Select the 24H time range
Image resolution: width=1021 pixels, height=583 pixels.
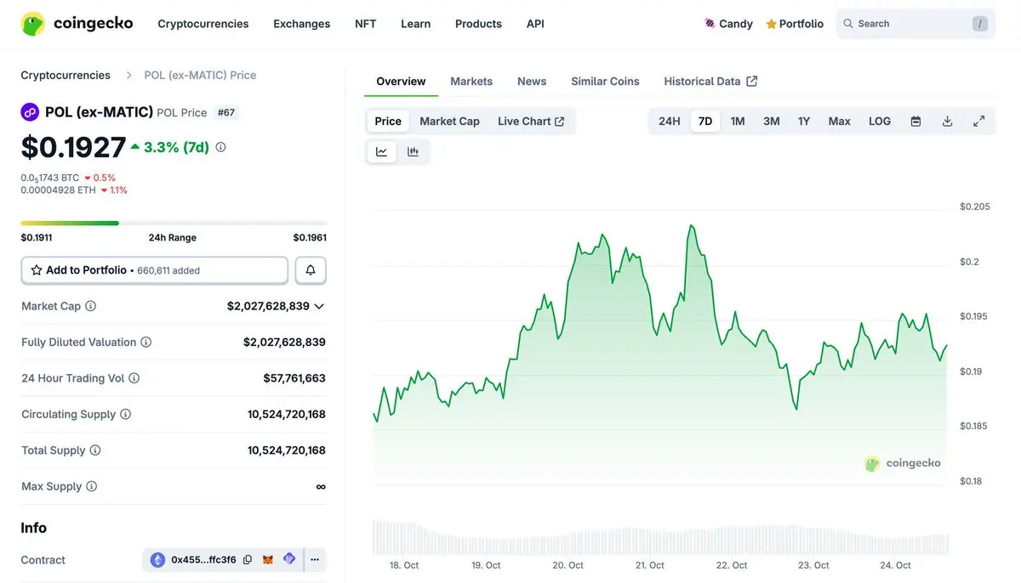669,122
